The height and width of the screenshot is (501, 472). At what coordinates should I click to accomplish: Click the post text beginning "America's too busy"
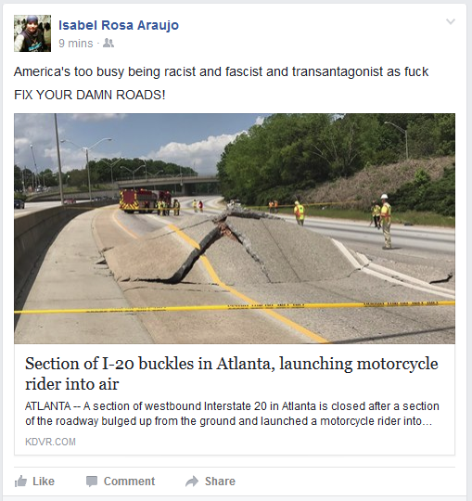tap(221, 71)
